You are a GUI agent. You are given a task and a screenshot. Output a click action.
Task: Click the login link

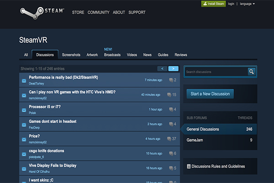(231, 4)
